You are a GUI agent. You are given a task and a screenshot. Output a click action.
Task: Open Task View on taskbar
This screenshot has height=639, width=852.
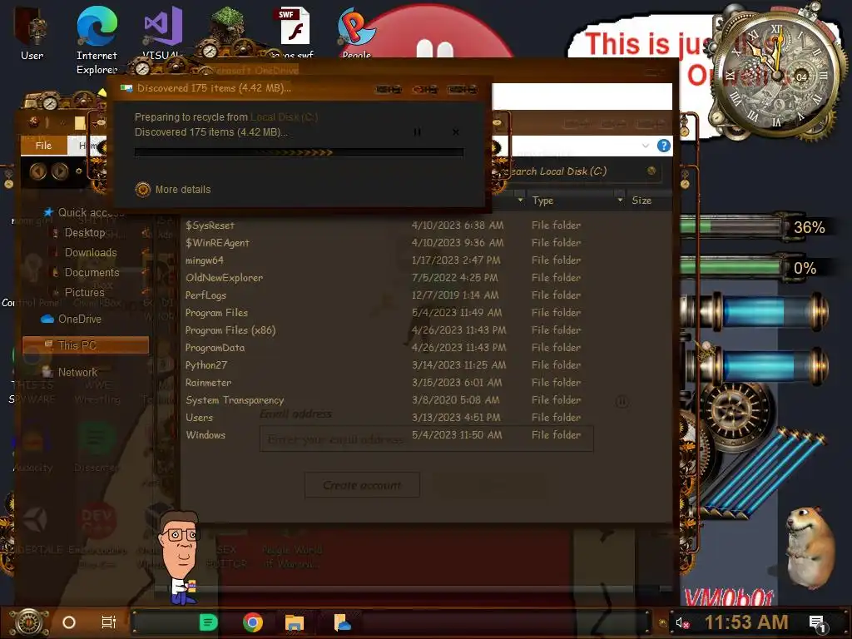[109, 622]
